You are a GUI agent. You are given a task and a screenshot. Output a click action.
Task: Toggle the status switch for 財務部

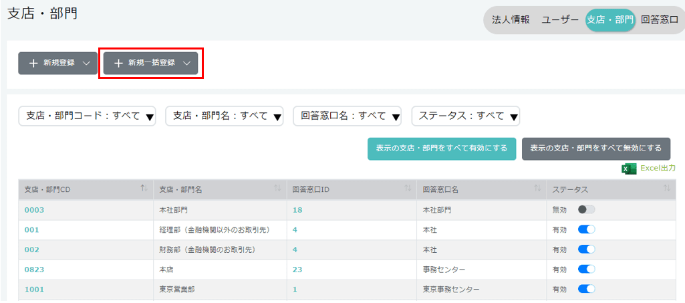tap(586, 249)
